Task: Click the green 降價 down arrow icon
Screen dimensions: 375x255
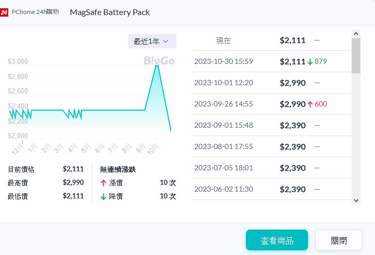Action: coord(104,196)
